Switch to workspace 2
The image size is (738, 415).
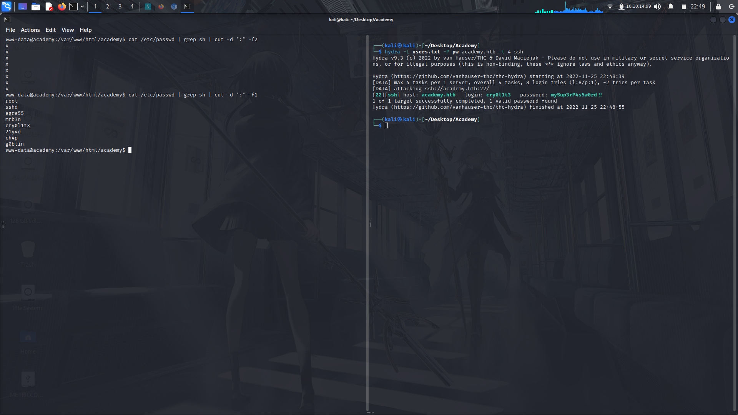[107, 7]
